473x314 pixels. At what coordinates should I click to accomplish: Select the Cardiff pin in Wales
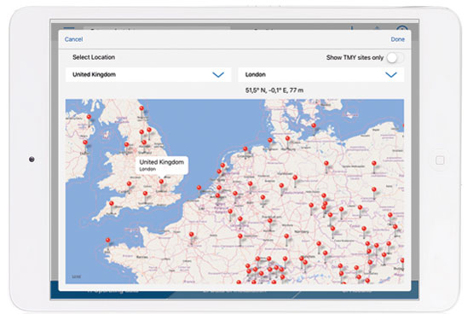click(x=129, y=183)
